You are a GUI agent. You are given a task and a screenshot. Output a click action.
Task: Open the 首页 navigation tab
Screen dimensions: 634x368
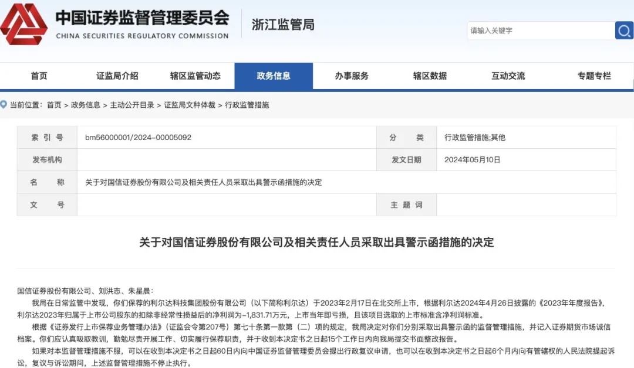pos(39,76)
